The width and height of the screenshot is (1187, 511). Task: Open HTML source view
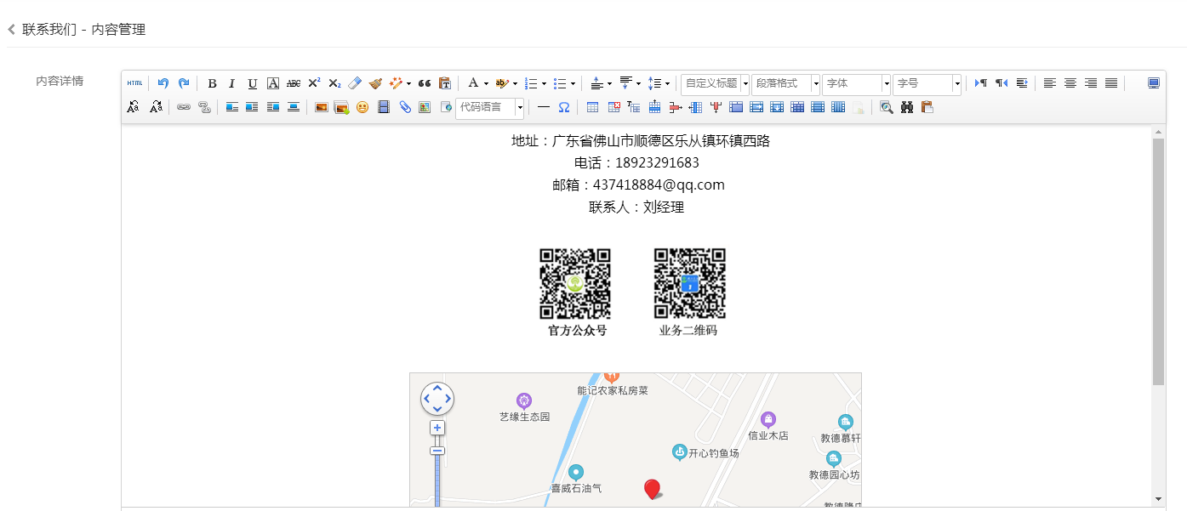(134, 83)
